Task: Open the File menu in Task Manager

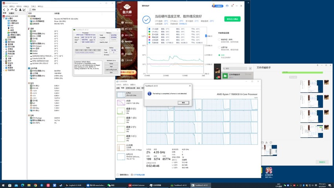Action: 119,85
